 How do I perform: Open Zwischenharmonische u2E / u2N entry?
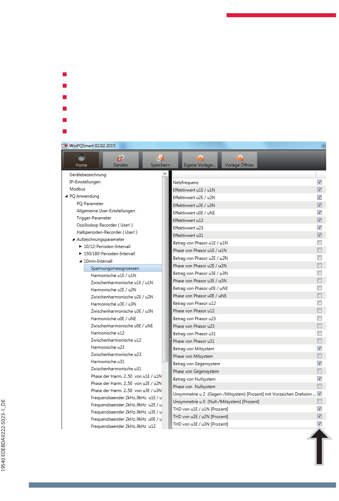[x=122, y=297]
